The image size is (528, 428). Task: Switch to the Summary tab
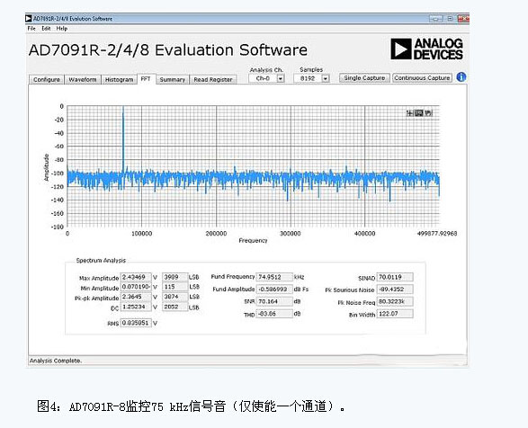173,79
